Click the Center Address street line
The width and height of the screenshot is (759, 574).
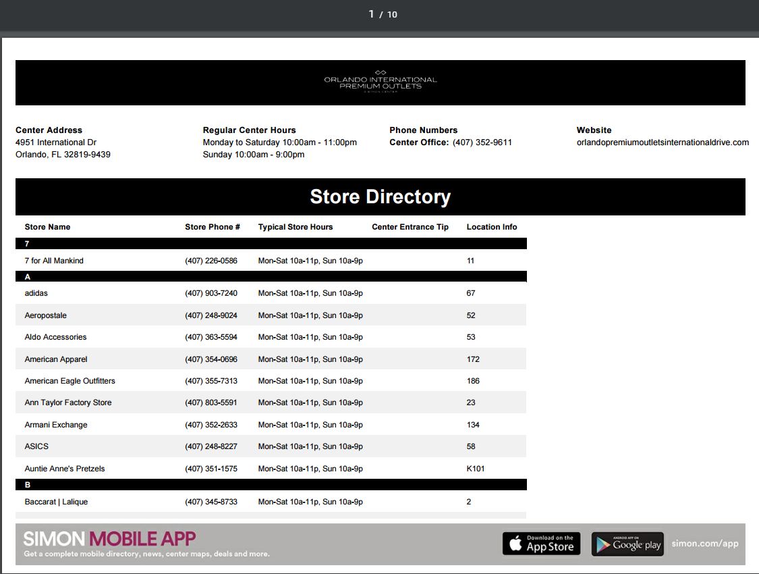(55, 142)
